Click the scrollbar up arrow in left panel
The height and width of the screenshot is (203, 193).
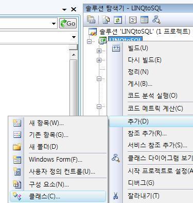pos(74,55)
